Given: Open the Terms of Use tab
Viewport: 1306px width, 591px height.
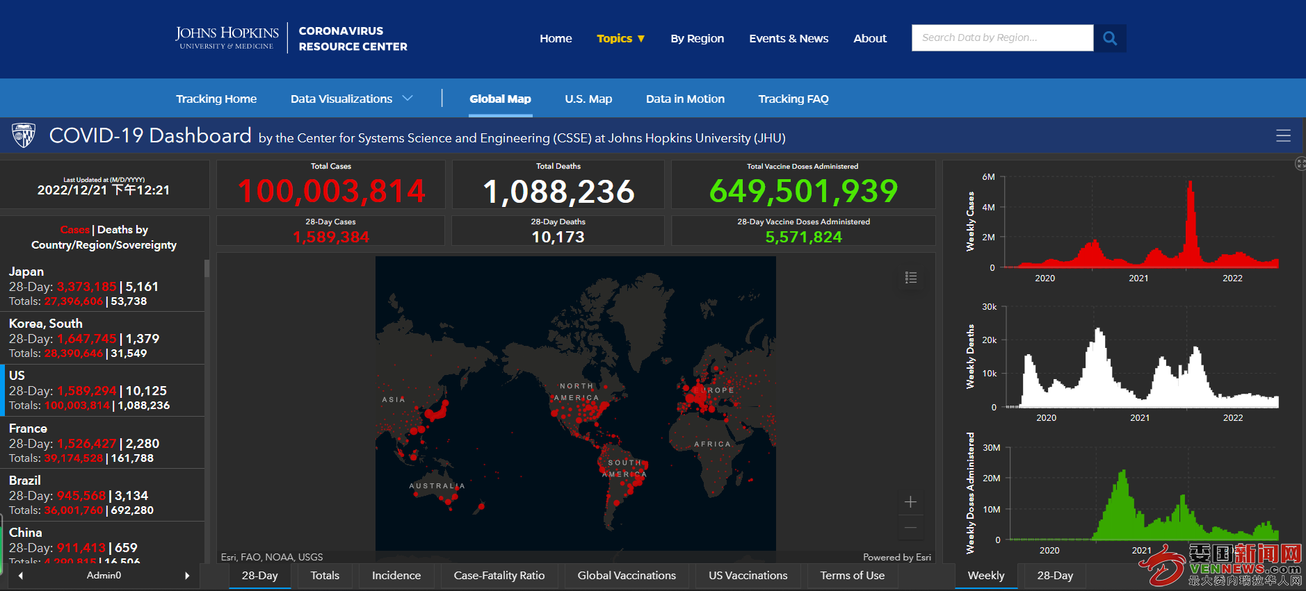Looking at the screenshot, I should click(x=853, y=576).
